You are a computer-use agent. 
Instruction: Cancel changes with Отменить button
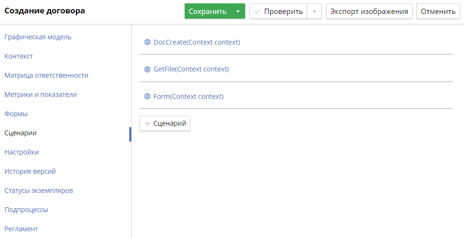pyautogui.click(x=438, y=11)
